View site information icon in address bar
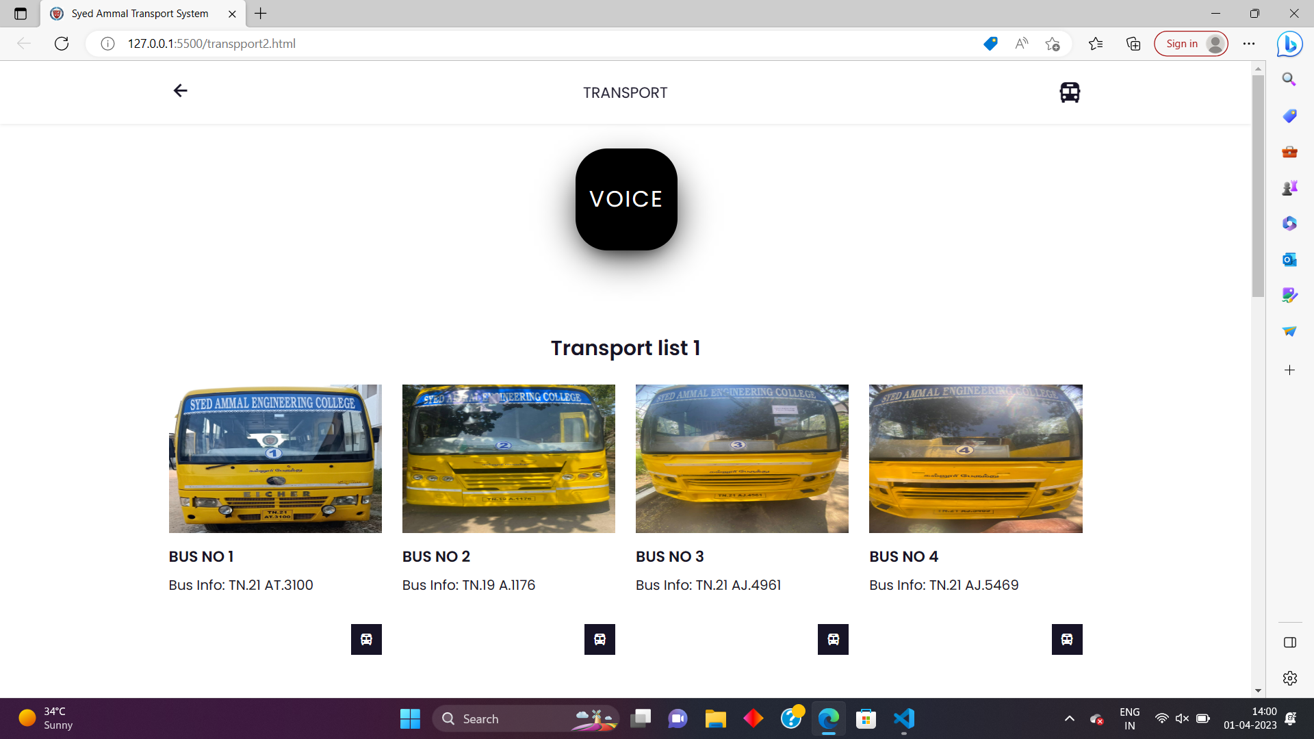The width and height of the screenshot is (1314, 739). coord(107,44)
